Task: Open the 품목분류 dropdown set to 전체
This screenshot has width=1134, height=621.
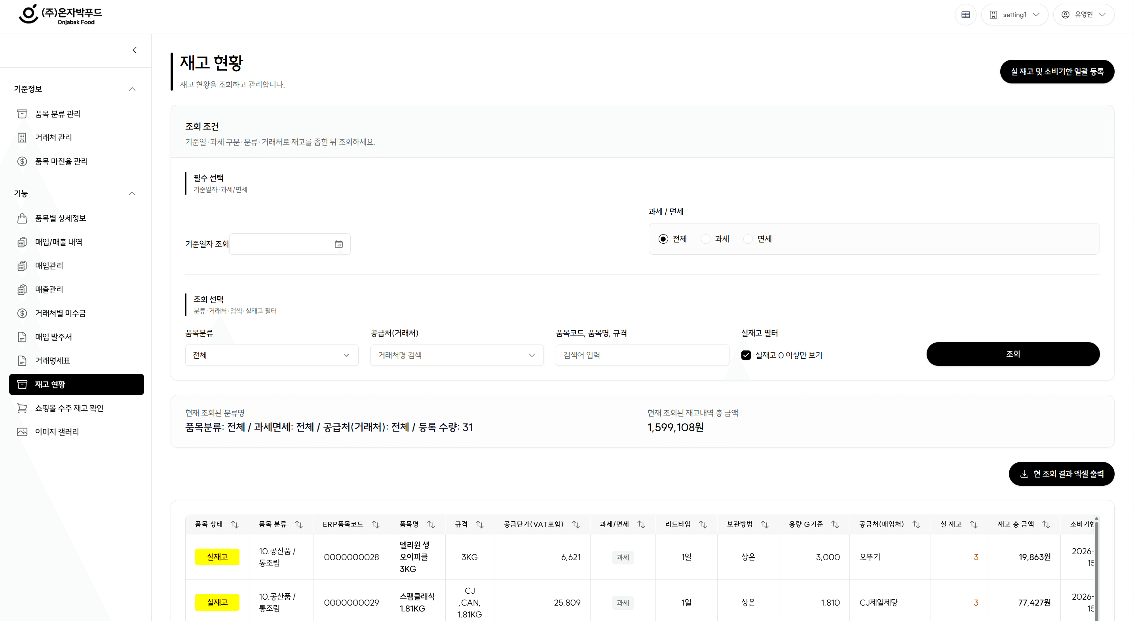Action: (272, 355)
